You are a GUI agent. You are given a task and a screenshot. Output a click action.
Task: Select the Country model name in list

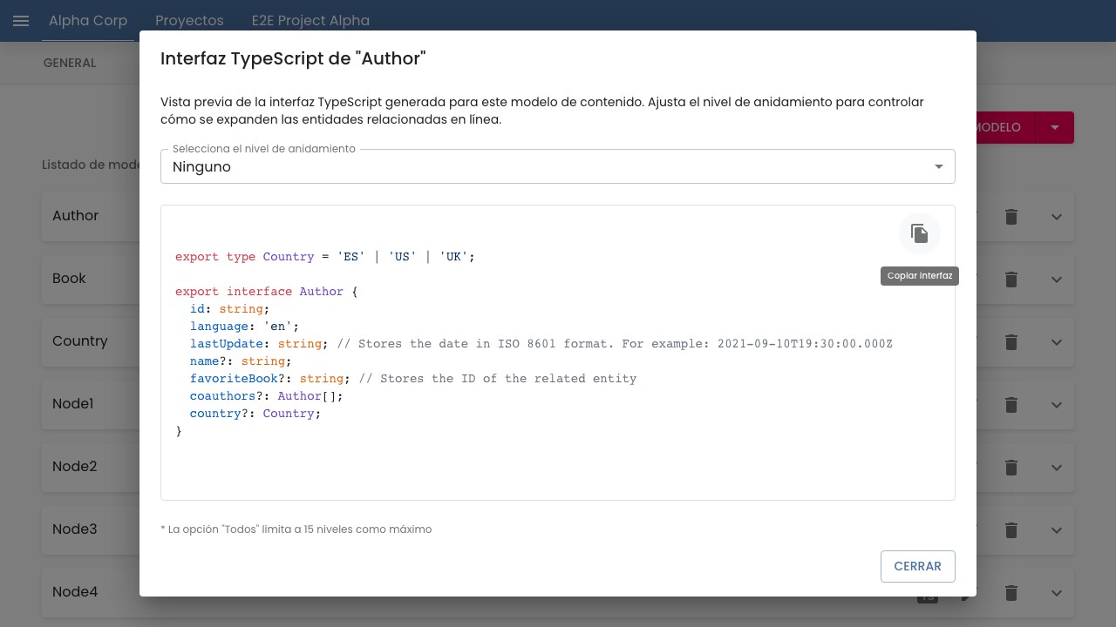tap(80, 341)
